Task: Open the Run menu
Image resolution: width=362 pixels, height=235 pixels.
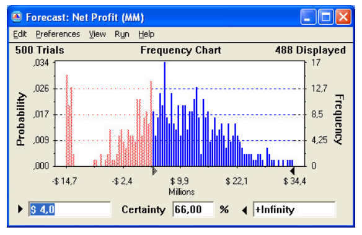Action: [x=122, y=34]
